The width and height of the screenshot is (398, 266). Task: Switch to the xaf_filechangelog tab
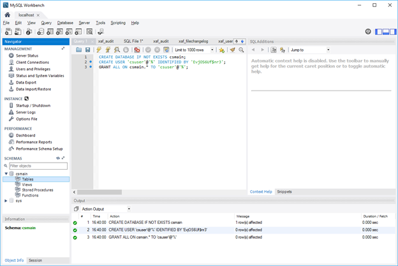(x=193, y=41)
